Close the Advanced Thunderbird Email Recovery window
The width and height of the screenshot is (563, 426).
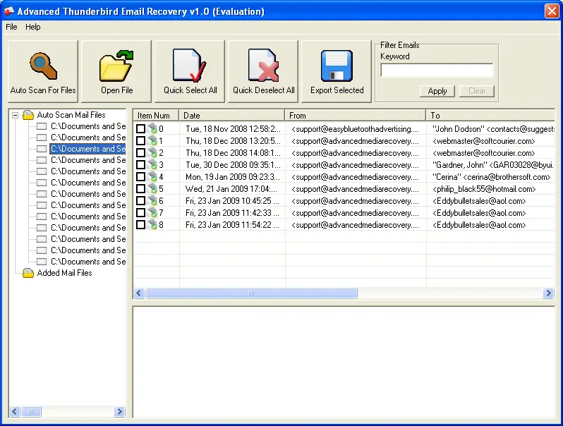(x=552, y=11)
